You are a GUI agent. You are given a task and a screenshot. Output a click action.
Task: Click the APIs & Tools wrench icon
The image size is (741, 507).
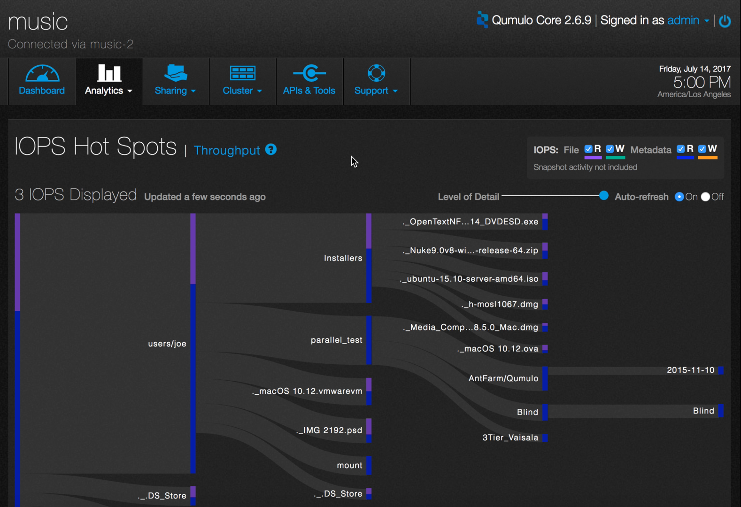click(309, 73)
